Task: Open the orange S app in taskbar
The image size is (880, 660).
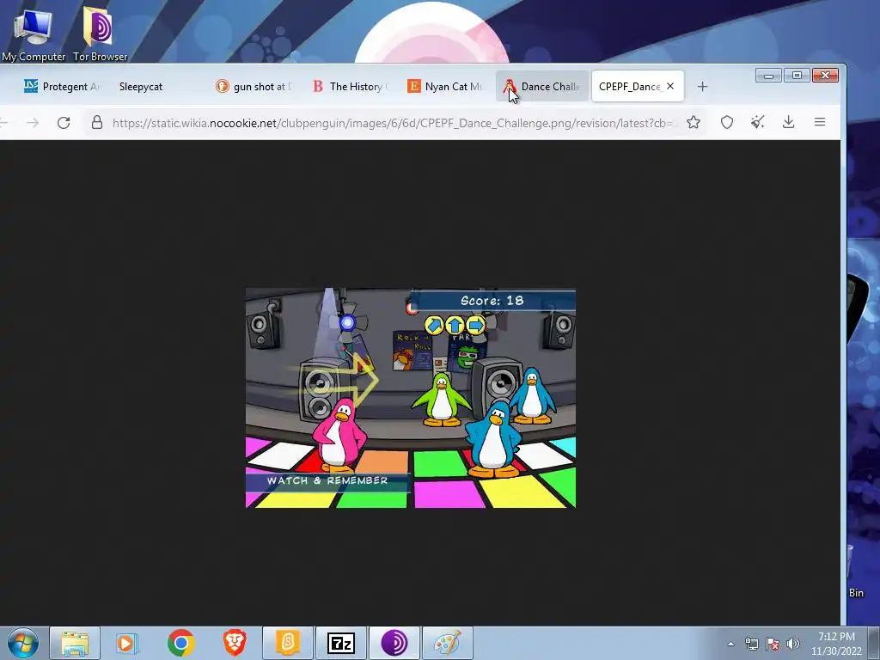Action: click(287, 643)
